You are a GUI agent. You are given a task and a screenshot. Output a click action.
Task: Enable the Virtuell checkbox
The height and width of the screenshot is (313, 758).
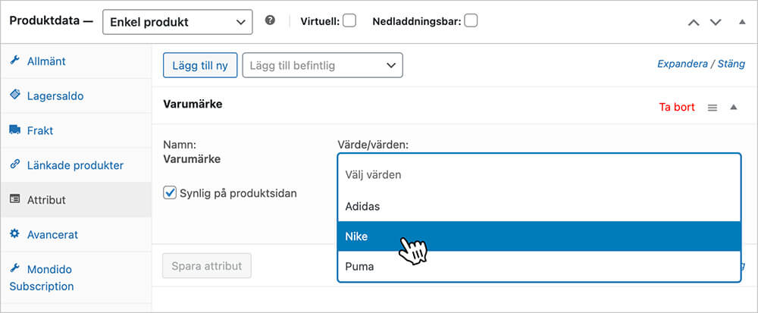[349, 21]
